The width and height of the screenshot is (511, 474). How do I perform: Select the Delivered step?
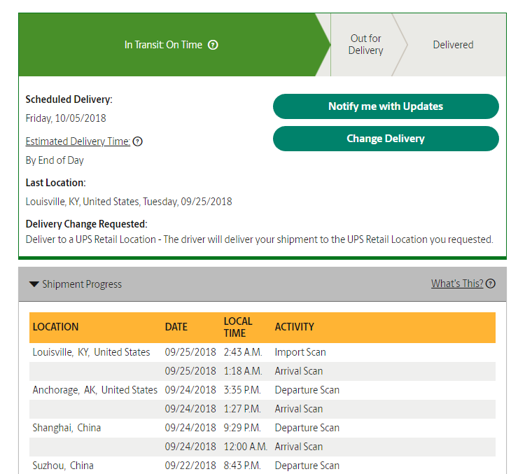pyautogui.click(x=453, y=45)
